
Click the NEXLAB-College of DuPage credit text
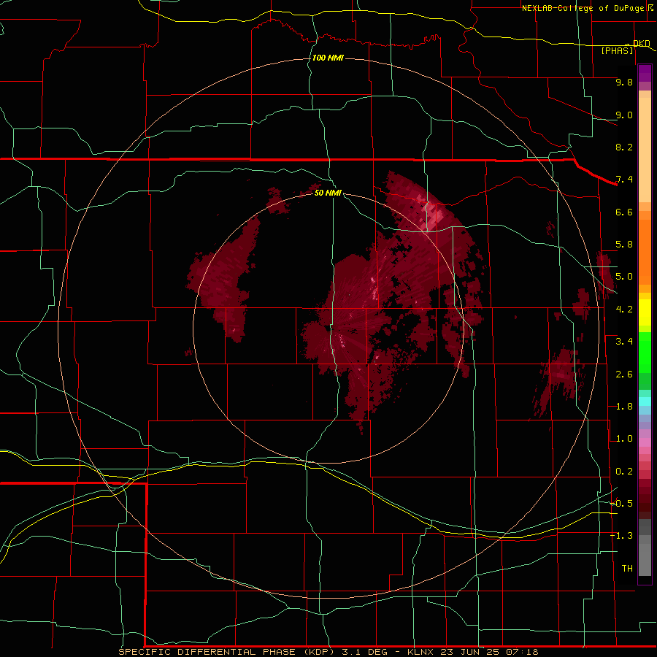click(583, 8)
